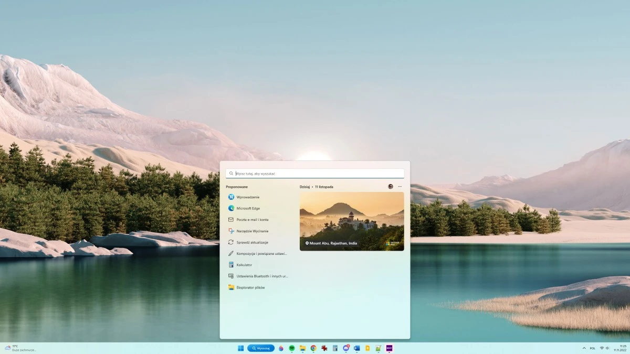Open Google Chrome from the taskbar
The image size is (630, 354).
click(313, 348)
